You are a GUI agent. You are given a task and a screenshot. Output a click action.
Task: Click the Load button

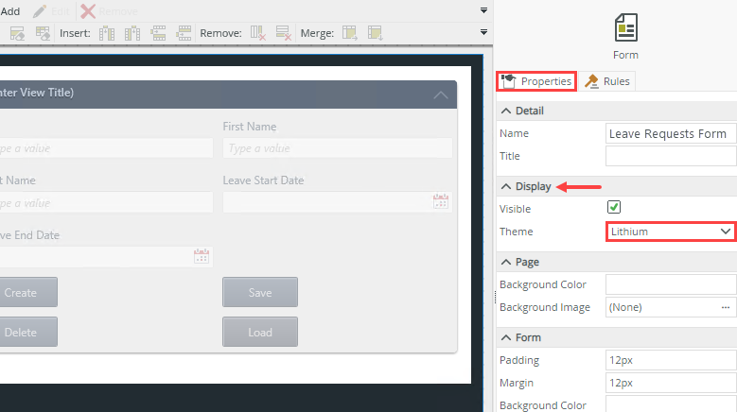(260, 333)
